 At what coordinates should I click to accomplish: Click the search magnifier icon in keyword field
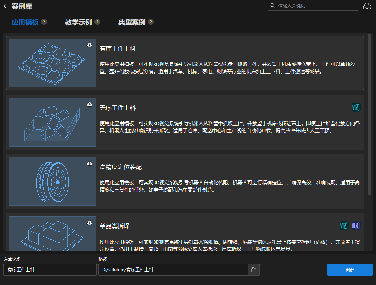pyautogui.click(x=273, y=6)
